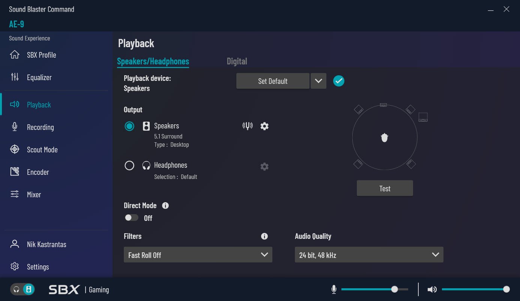Close the Sound Blaster Command window
The height and width of the screenshot is (301, 520).
pos(506,9)
